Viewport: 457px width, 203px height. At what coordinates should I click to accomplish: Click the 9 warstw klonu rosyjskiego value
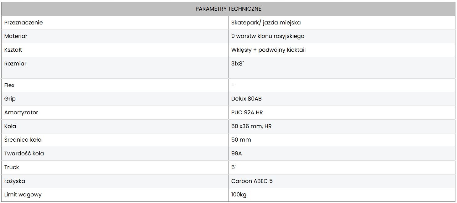pyautogui.click(x=268, y=36)
